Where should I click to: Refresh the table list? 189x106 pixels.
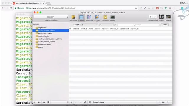(44, 102)
